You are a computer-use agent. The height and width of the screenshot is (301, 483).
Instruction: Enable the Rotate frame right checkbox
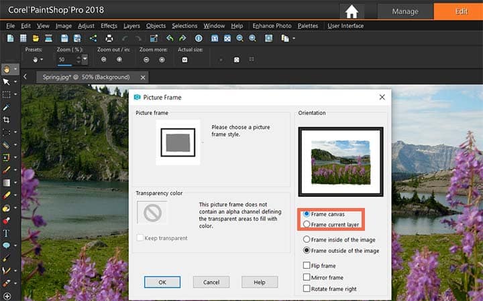[307, 289]
